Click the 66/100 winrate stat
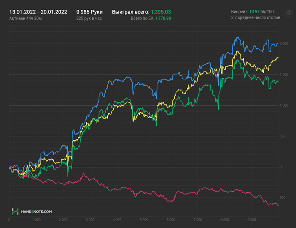The width and height of the screenshot is (296, 228). click(x=267, y=12)
